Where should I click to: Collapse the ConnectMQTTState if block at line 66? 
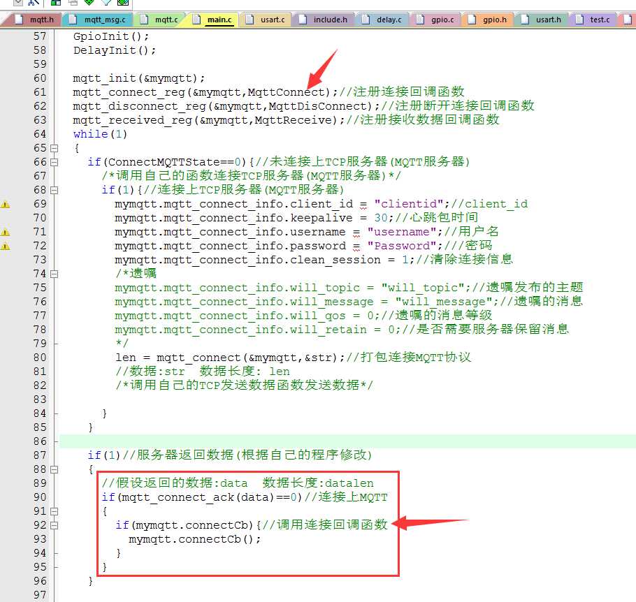(55, 162)
